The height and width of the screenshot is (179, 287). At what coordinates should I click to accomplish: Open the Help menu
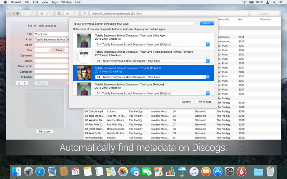click(x=78, y=2)
